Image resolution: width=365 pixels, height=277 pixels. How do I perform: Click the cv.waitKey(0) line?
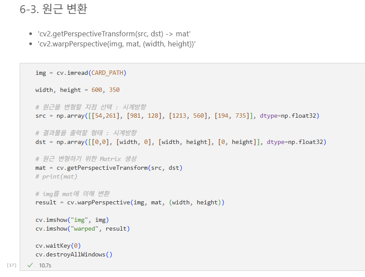point(58,246)
